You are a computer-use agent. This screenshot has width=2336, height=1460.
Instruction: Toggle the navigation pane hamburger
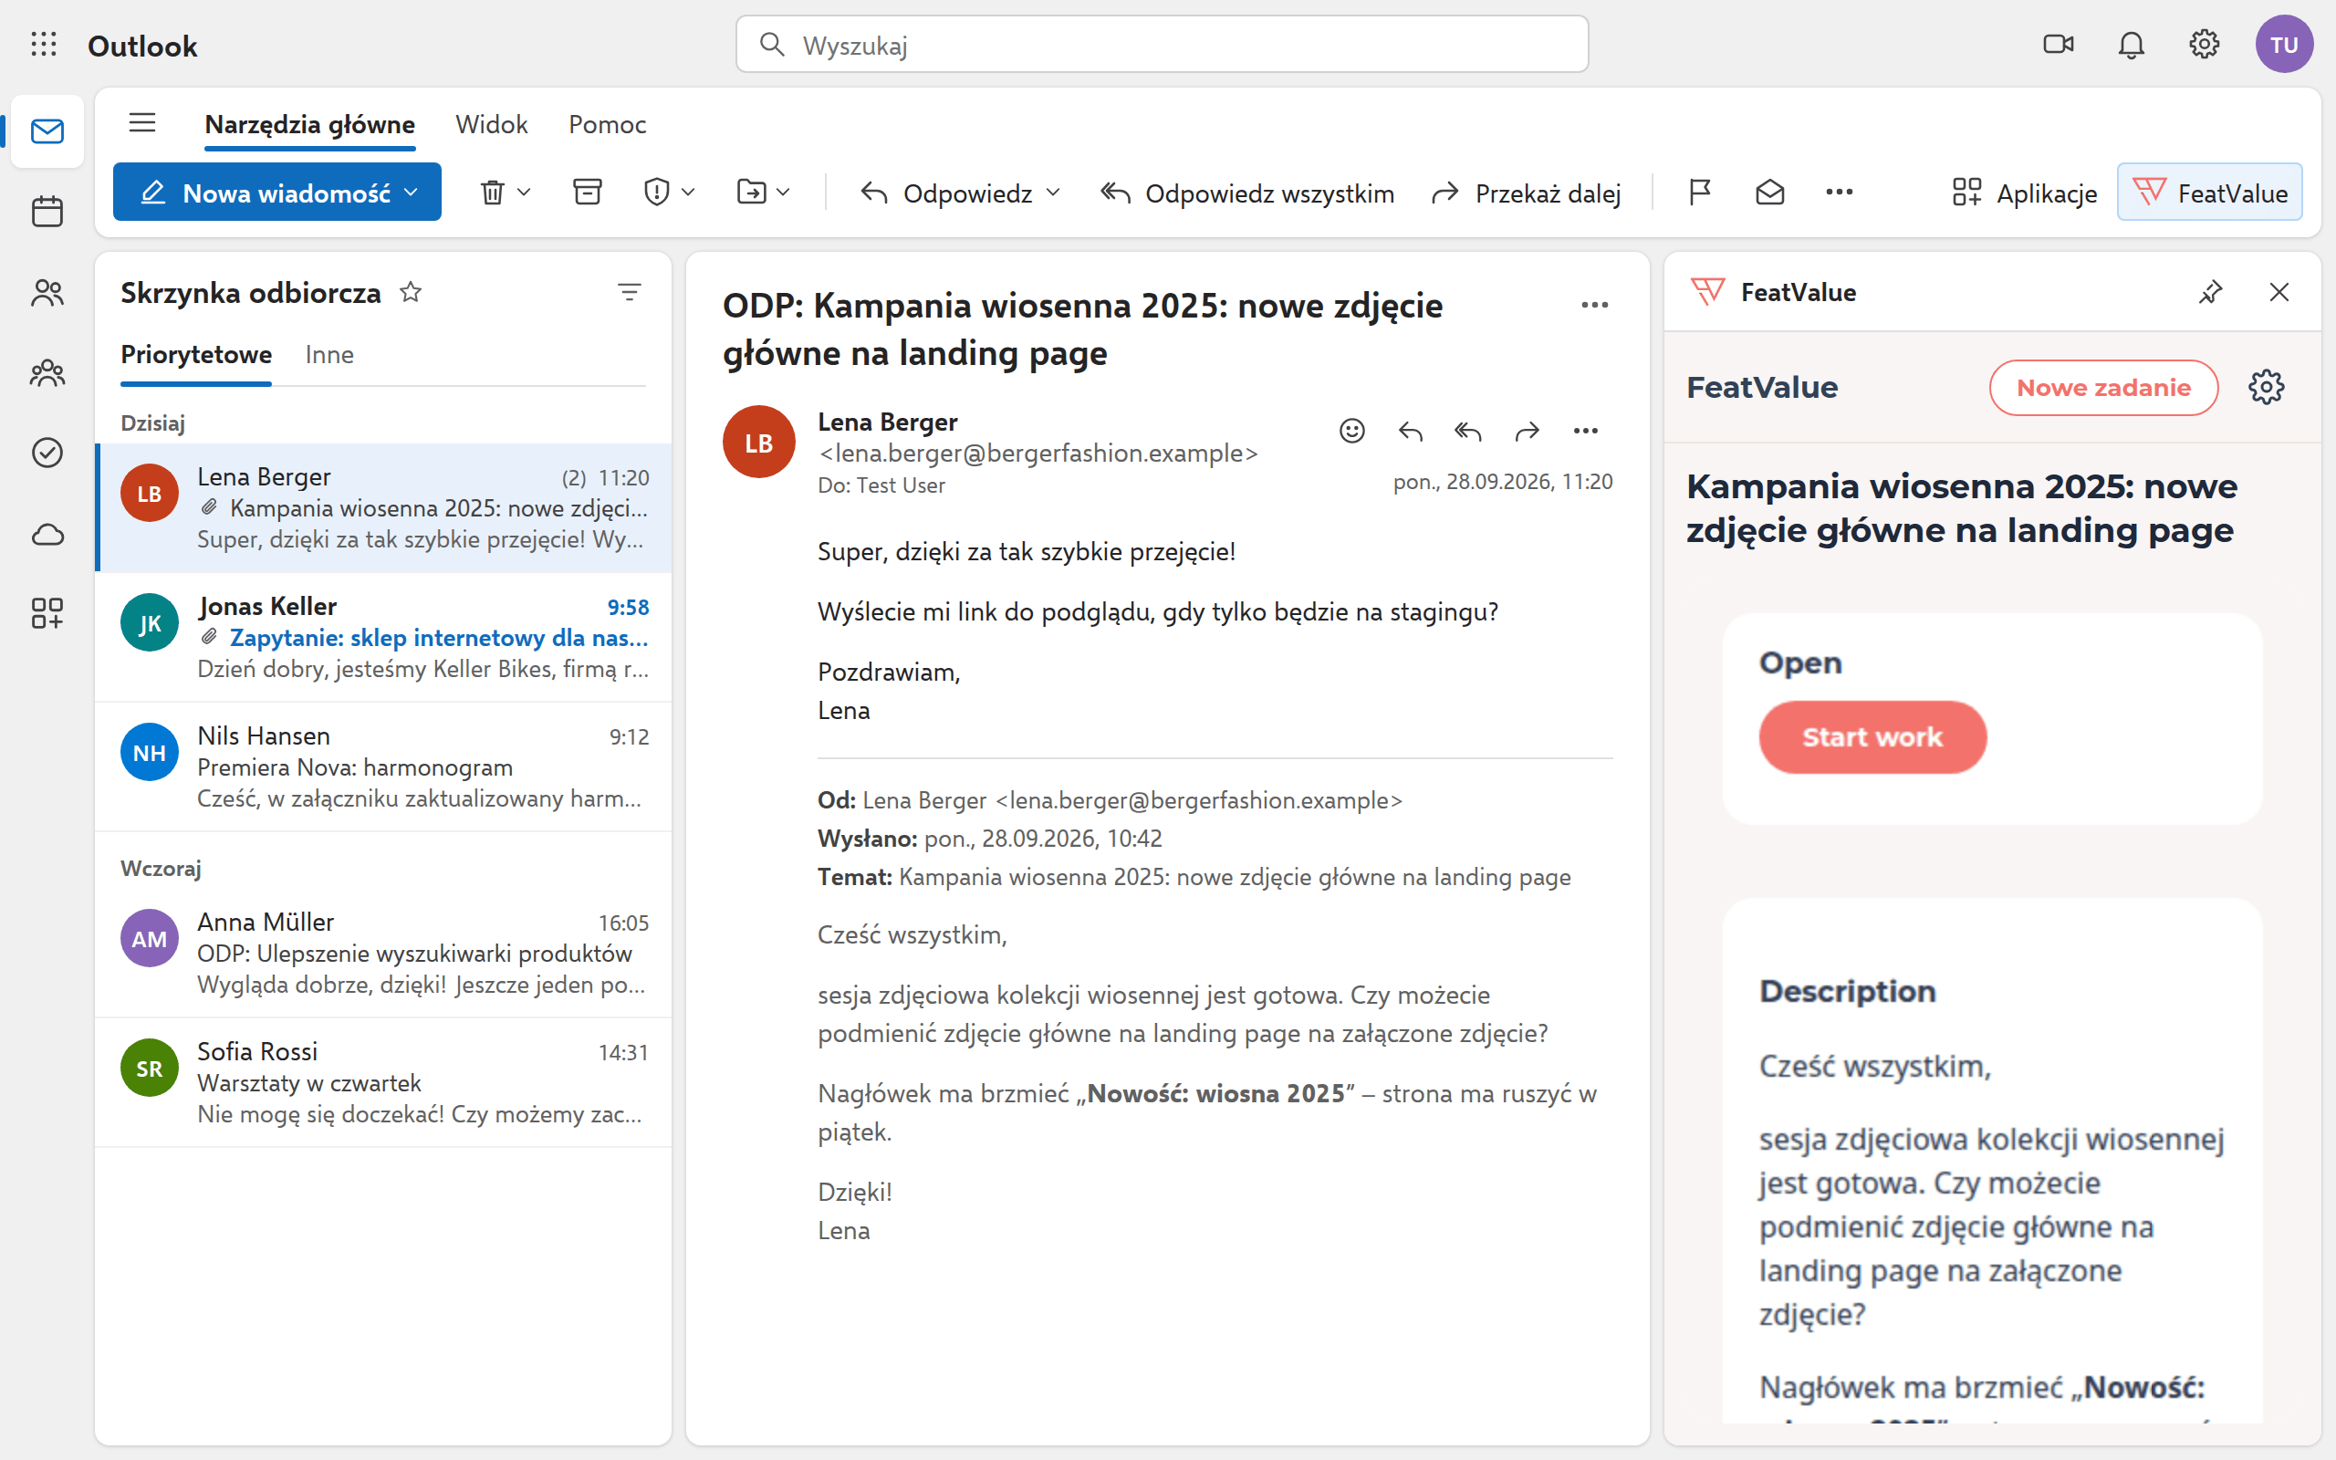tap(142, 122)
